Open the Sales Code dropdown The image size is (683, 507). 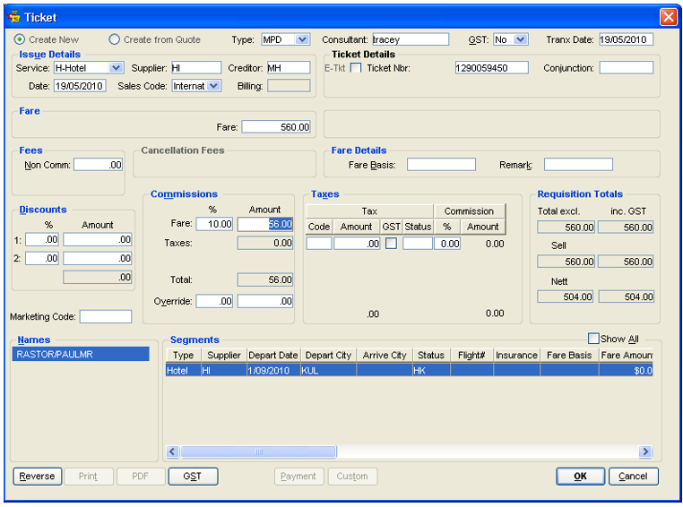point(213,86)
